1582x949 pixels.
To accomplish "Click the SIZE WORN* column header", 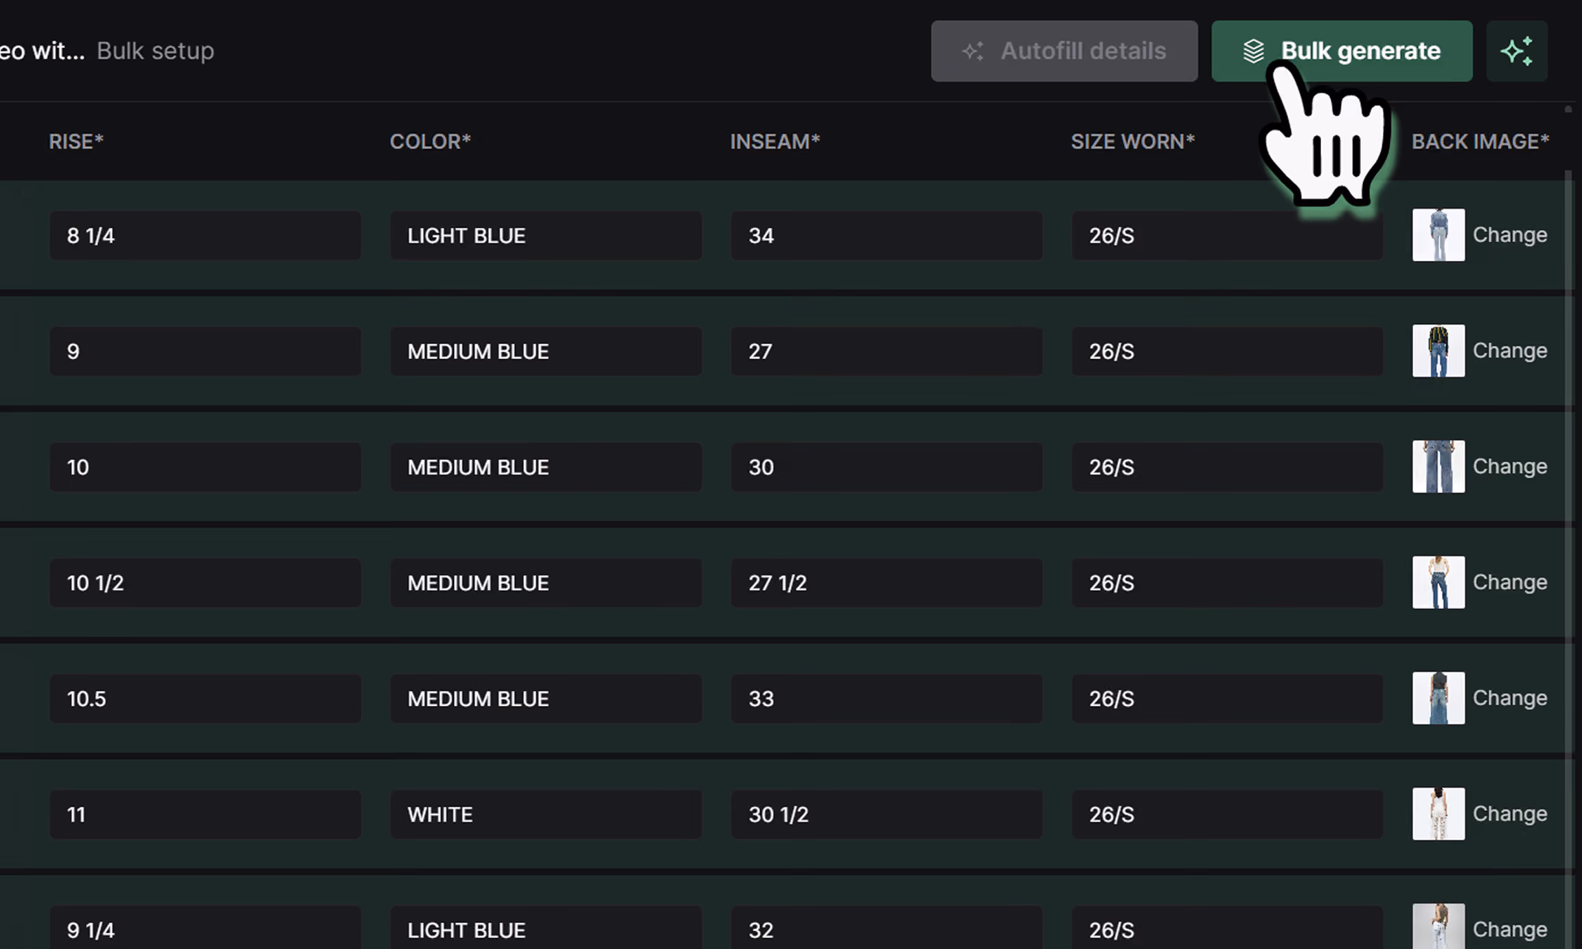I will [1133, 141].
